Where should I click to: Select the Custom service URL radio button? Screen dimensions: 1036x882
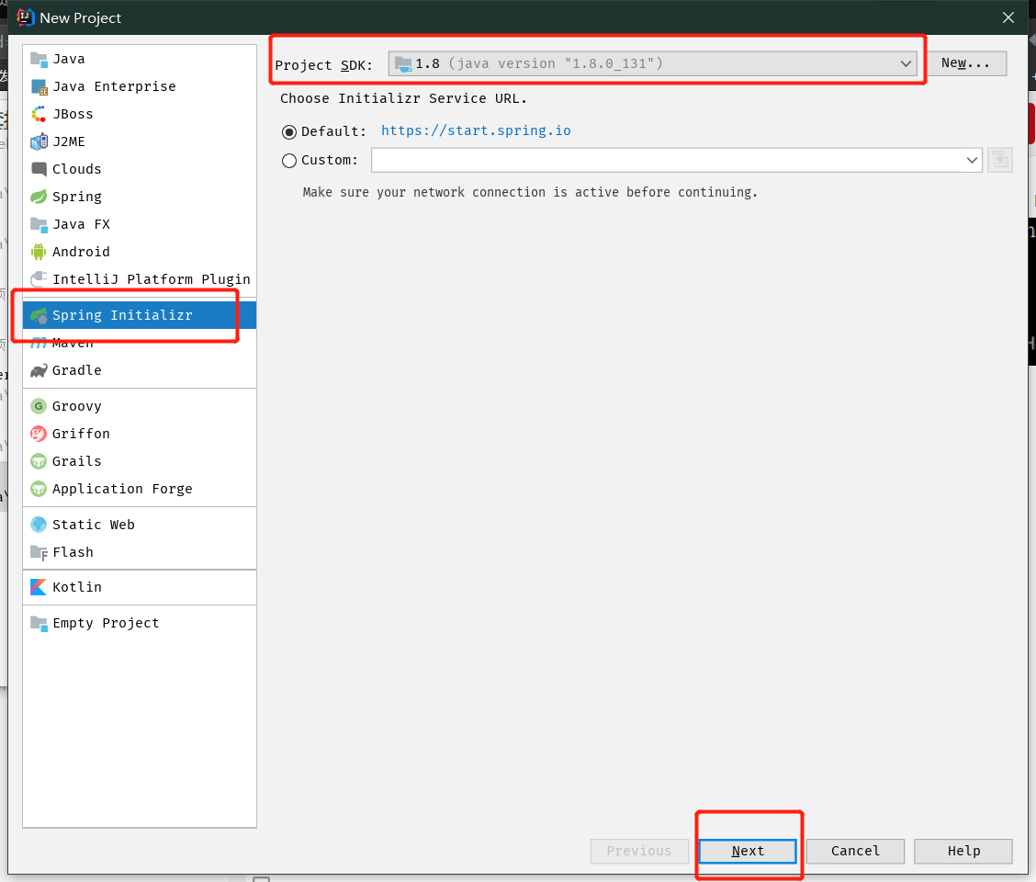point(289,161)
